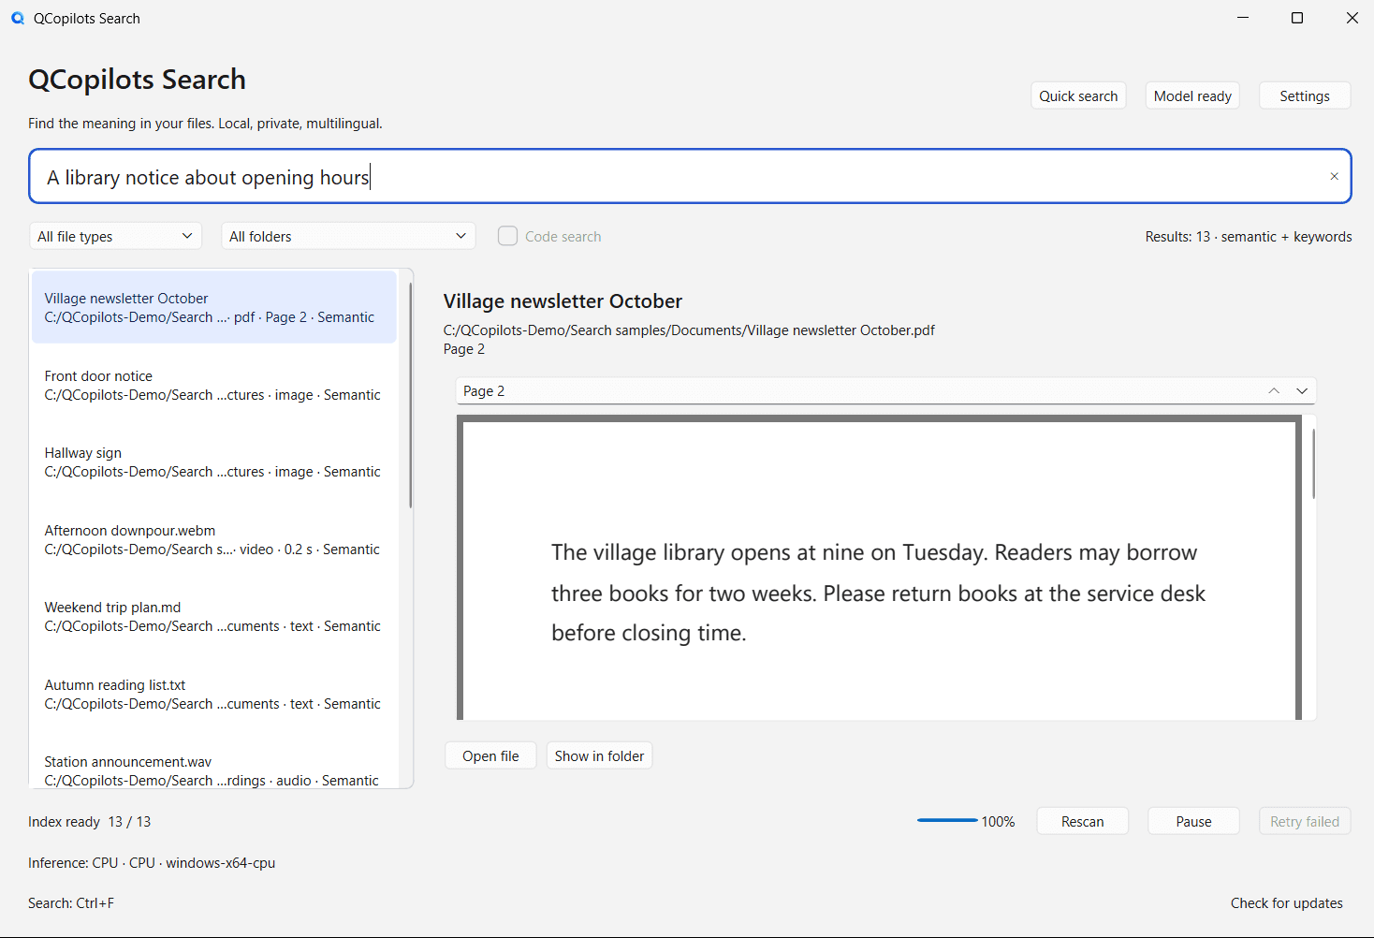Start a Rescan of the index
This screenshot has height=938, width=1374.
(x=1083, y=821)
